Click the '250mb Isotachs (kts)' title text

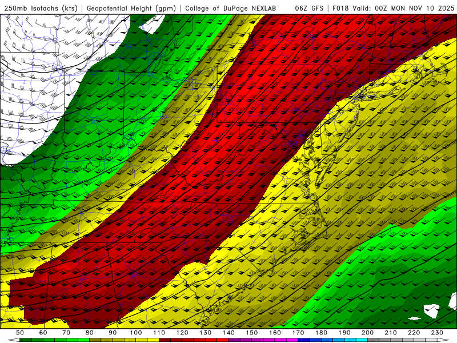tap(41, 9)
